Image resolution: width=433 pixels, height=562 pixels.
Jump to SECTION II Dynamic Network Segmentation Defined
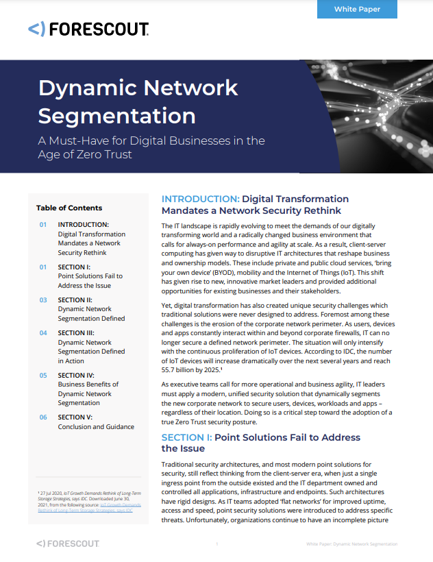coord(91,309)
